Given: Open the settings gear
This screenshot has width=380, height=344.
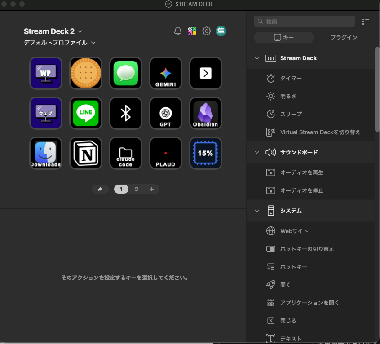Looking at the screenshot, I should coord(207,31).
